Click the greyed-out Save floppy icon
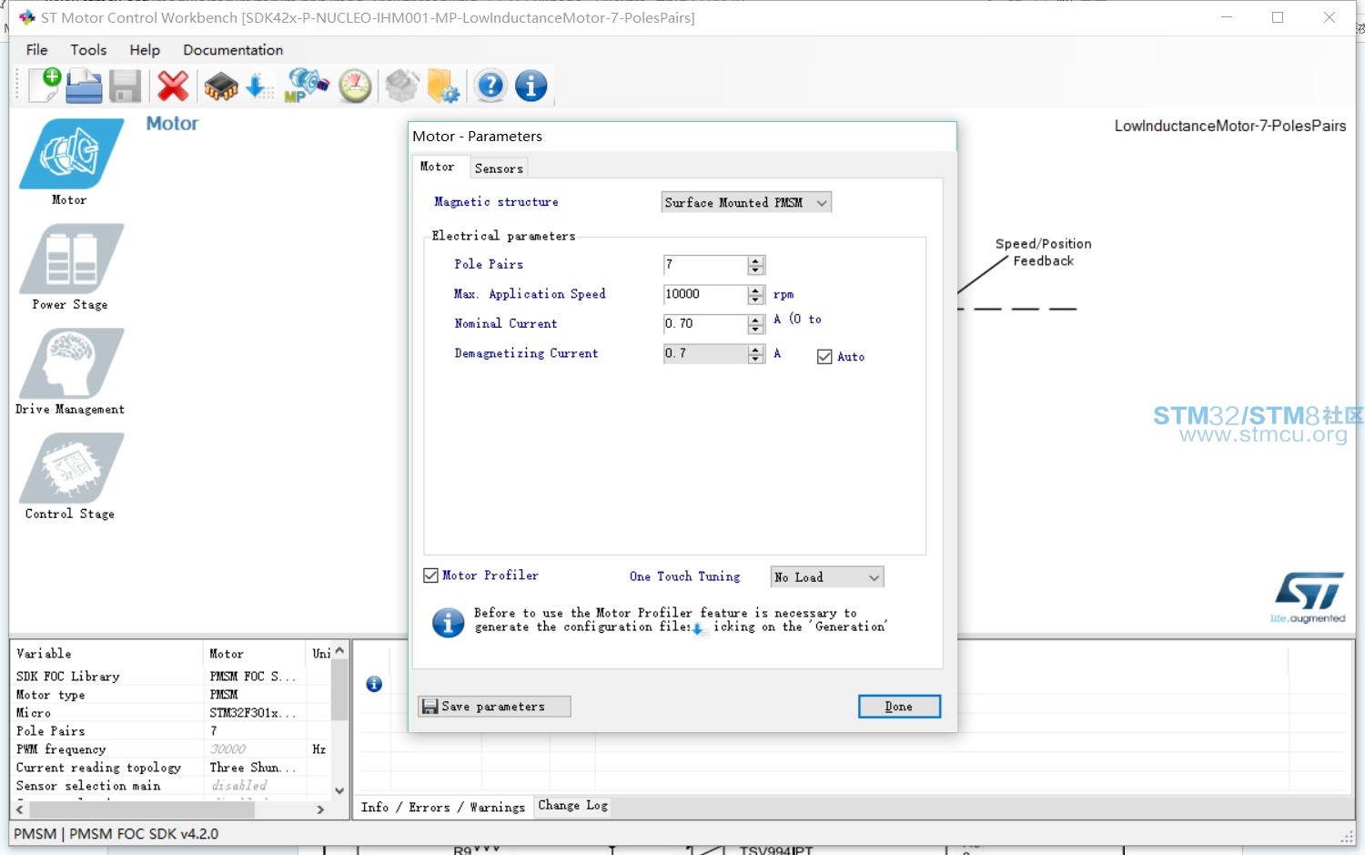The width and height of the screenshot is (1365, 855). pyautogui.click(x=126, y=87)
